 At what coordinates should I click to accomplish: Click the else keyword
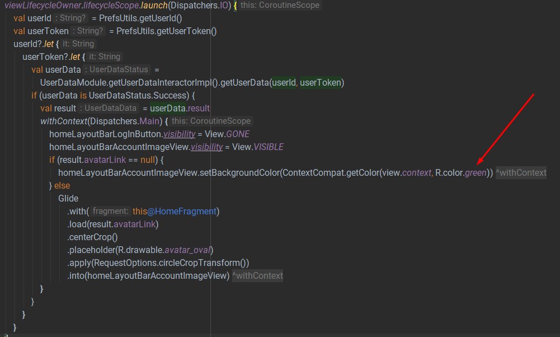[62, 185]
